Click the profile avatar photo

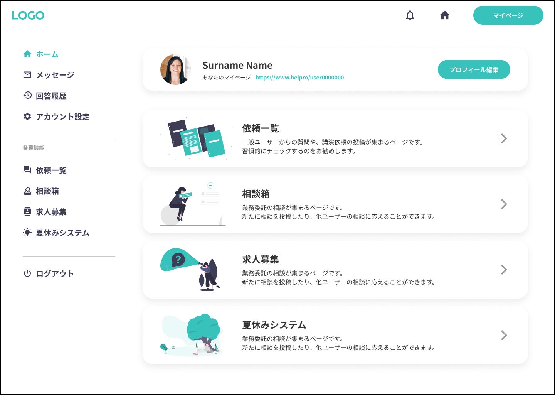coord(176,69)
